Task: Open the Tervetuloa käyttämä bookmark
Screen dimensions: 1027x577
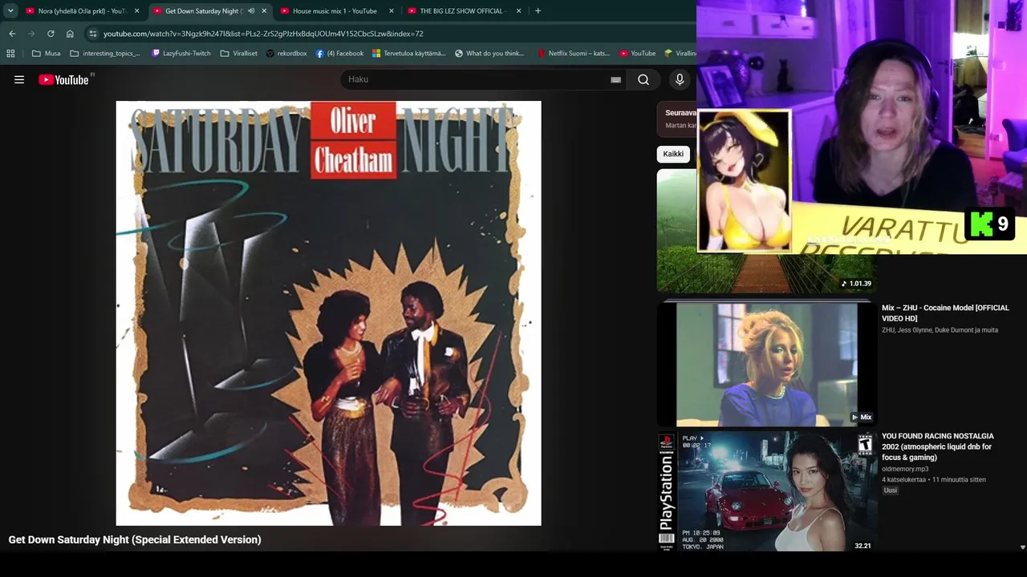Action: click(x=408, y=54)
